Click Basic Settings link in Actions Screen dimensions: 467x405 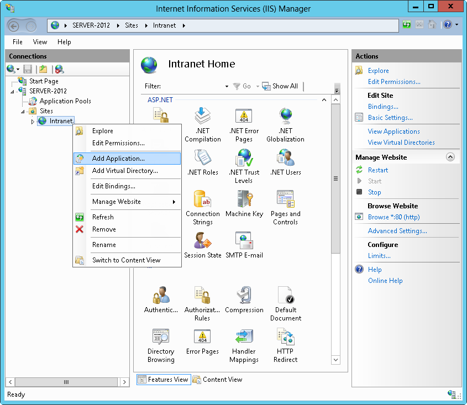point(390,118)
